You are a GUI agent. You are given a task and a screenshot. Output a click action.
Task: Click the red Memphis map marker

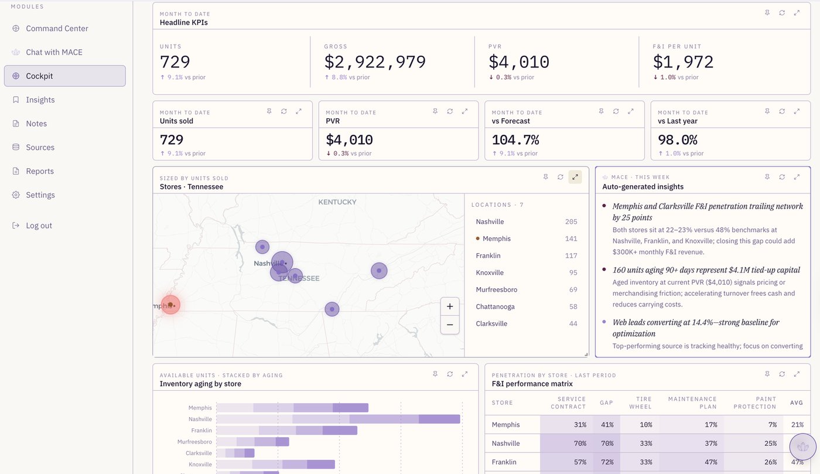170,305
